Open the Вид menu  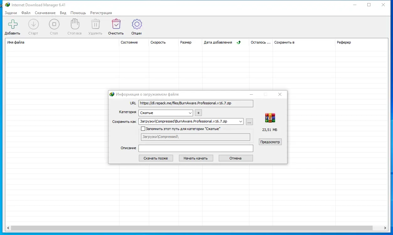pos(63,13)
